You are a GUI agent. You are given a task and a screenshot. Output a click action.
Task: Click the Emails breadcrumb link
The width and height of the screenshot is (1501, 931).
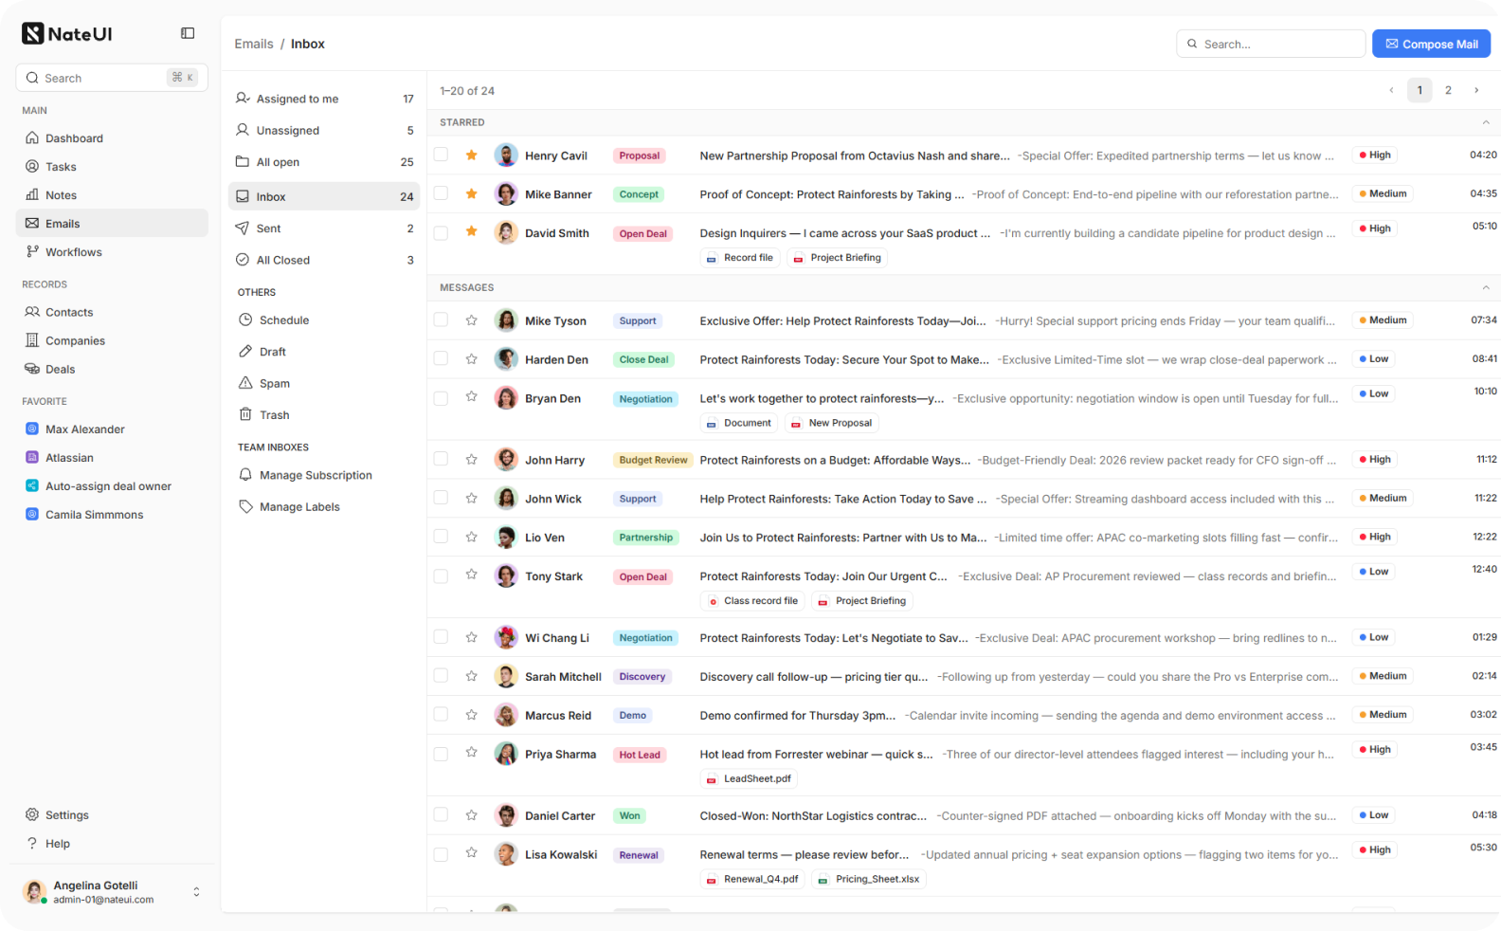pos(254,44)
